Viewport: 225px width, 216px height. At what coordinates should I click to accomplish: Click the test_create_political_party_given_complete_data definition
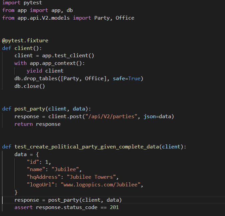(94, 147)
